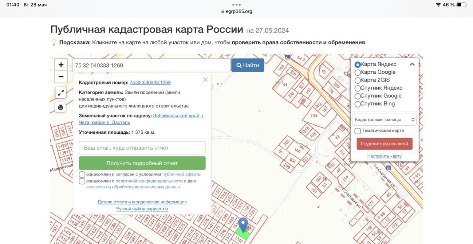Image resolution: width=473 pixels, height=244 pixels.
Task: Click Поделиться ссылкой button
Action: [x=384, y=144]
